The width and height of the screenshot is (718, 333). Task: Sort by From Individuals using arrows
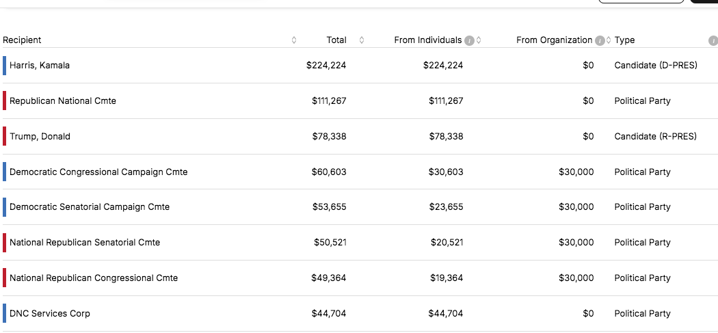click(479, 40)
